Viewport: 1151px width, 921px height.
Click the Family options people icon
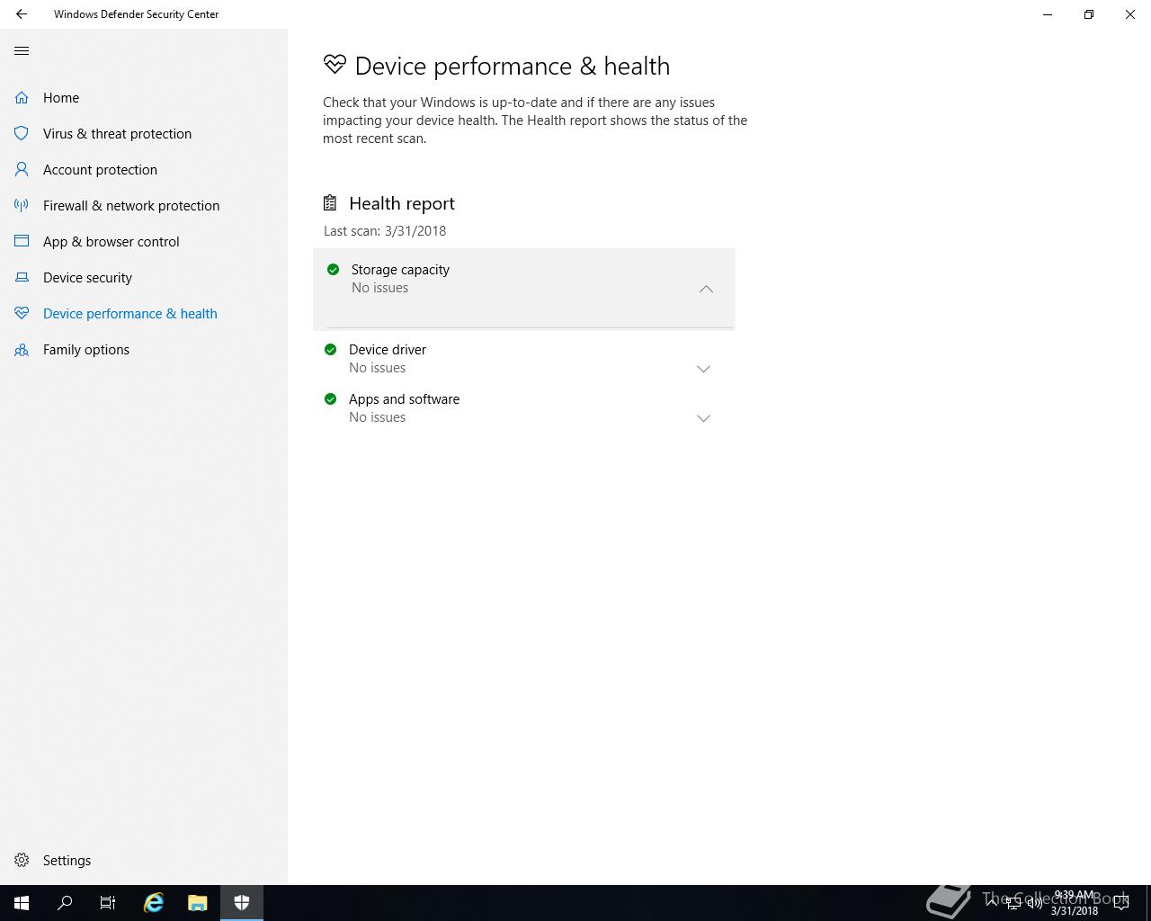22,349
